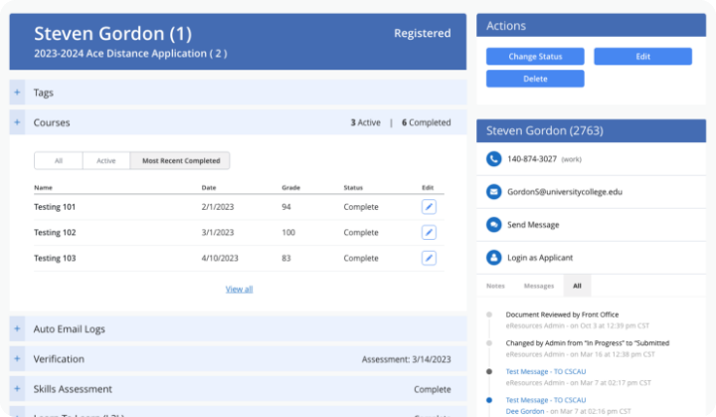Expand the Verification section
The width and height of the screenshot is (716, 417).
[x=17, y=359]
